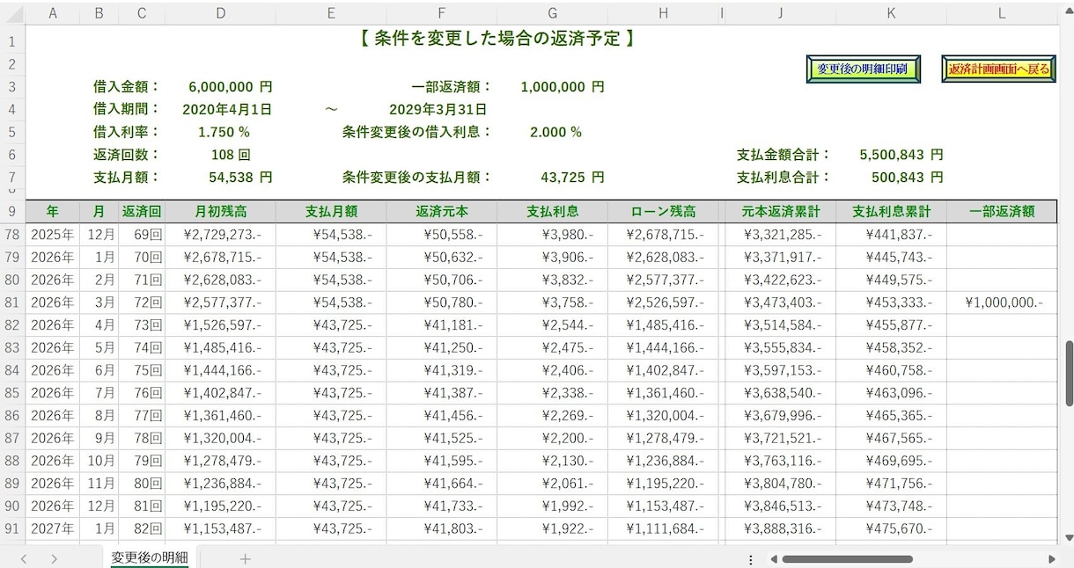Click the 2027年 year cell
This screenshot has width=1074, height=568.
click(53, 528)
